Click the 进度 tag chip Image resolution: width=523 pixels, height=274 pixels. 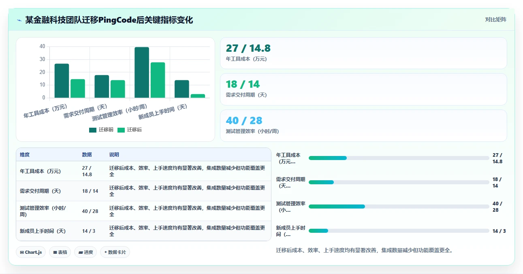pyautogui.click(x=86, y=252)
